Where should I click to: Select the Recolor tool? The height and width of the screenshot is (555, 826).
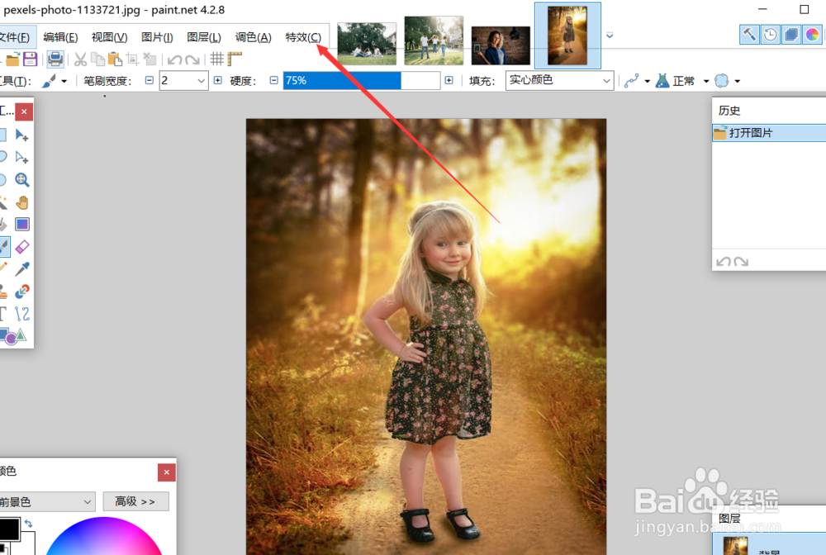[22, 292]
